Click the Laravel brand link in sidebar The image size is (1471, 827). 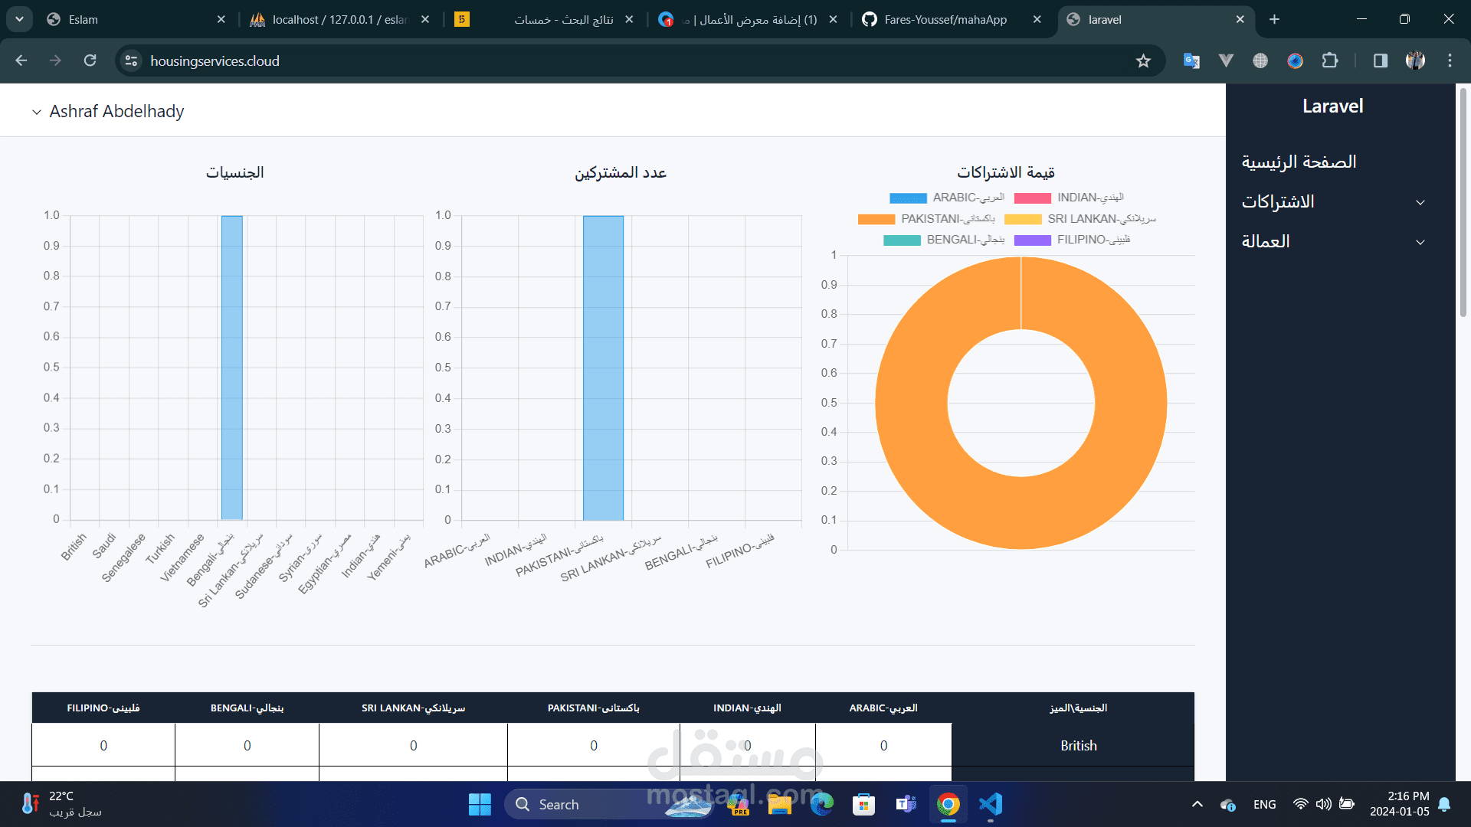pyautogui.click(x=1332, y=106)
